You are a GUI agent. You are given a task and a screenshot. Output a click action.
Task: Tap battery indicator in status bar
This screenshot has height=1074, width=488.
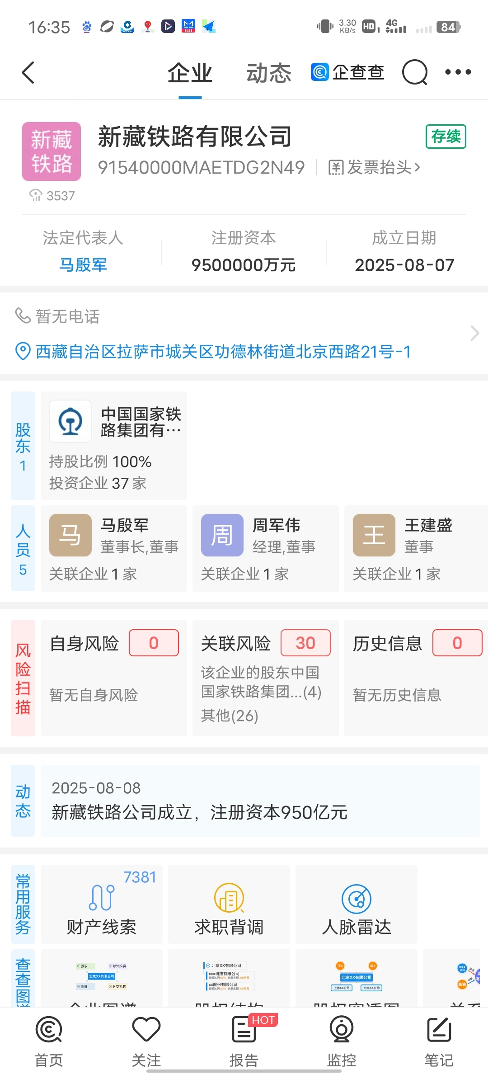coord(448,27)
